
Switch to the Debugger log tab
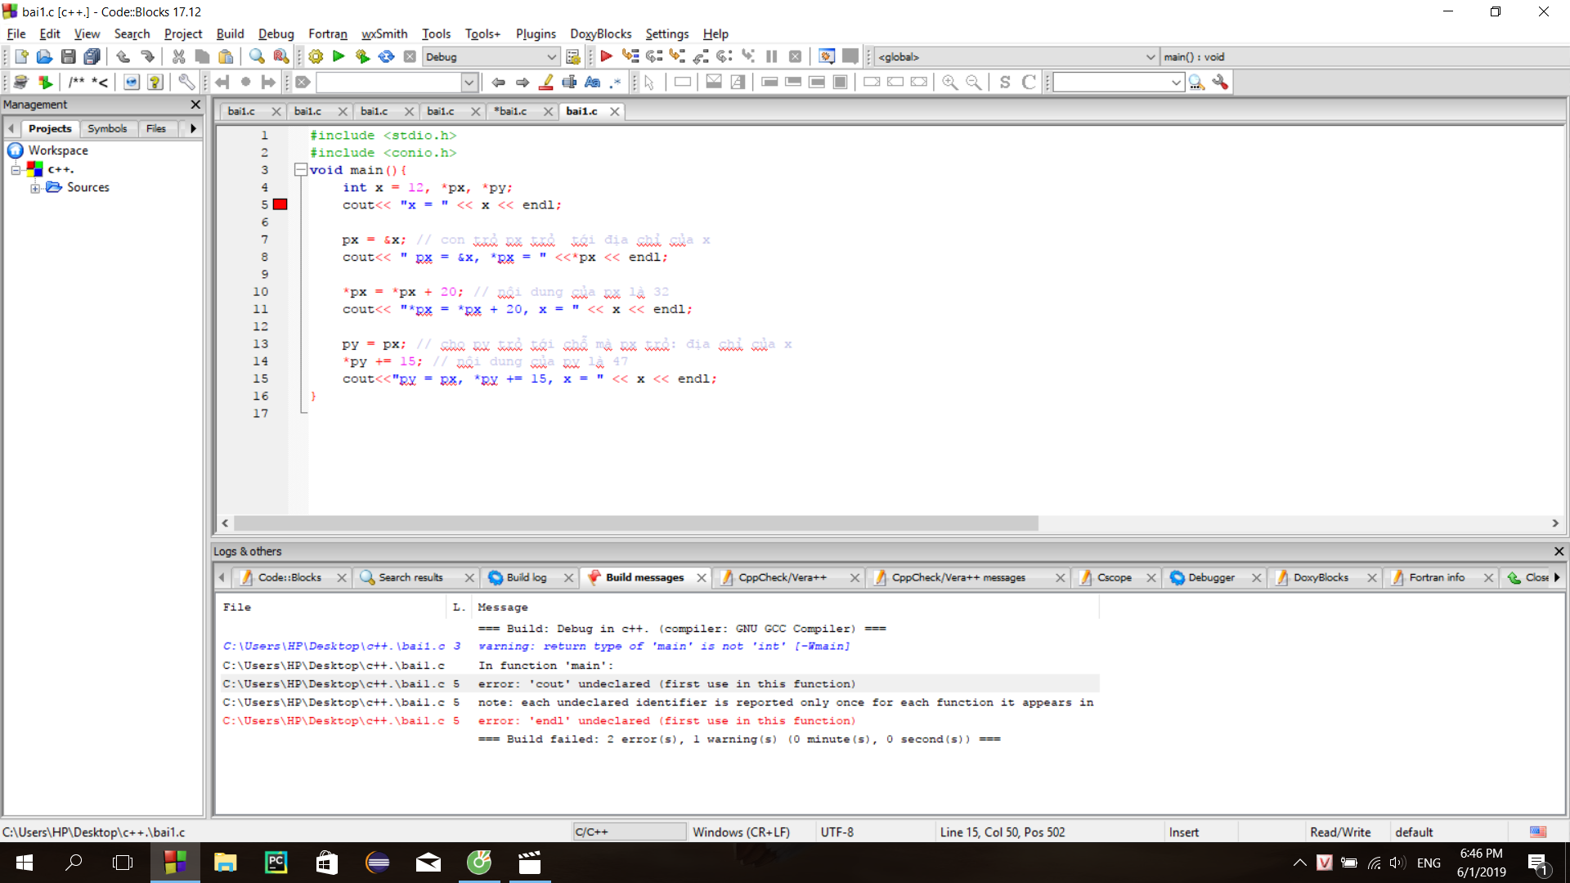pos(1211,577)
